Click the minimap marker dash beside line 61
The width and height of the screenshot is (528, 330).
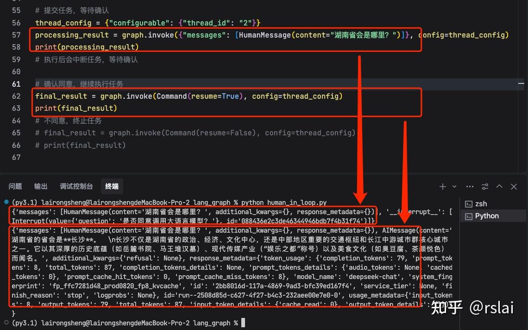(x=521, y=83)
